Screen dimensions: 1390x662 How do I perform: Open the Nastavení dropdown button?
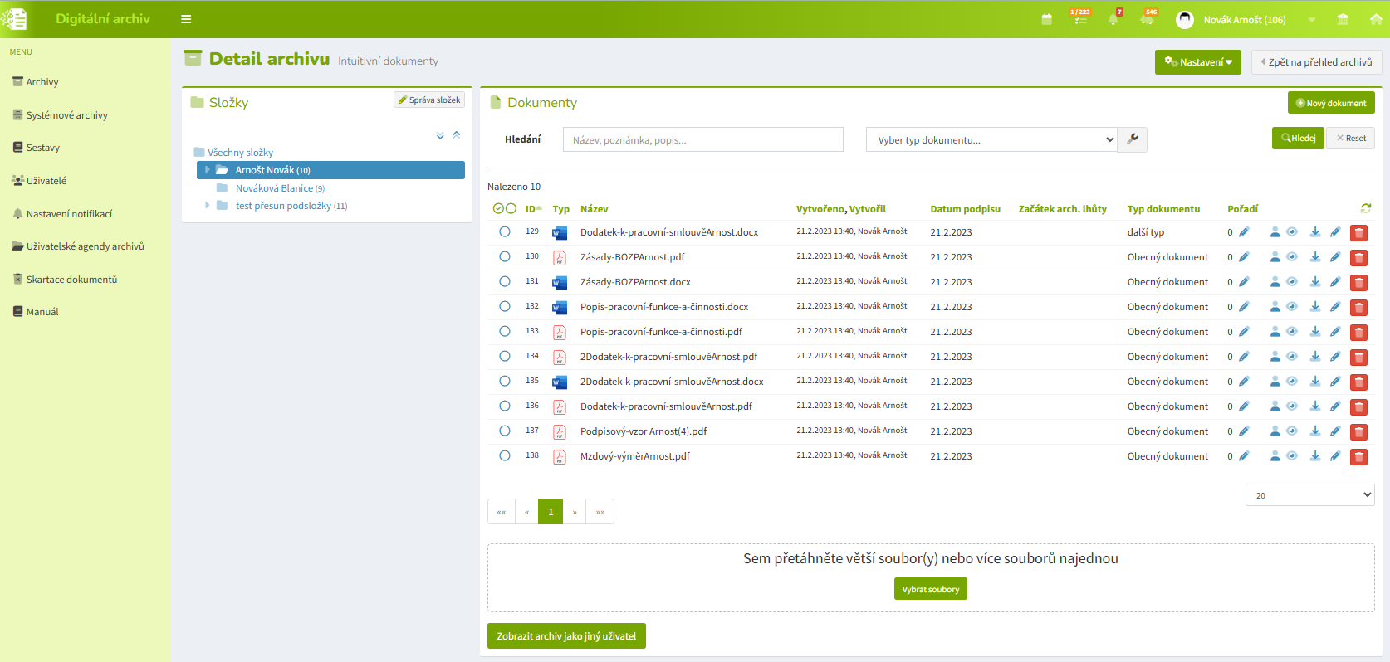point(1197,62)
